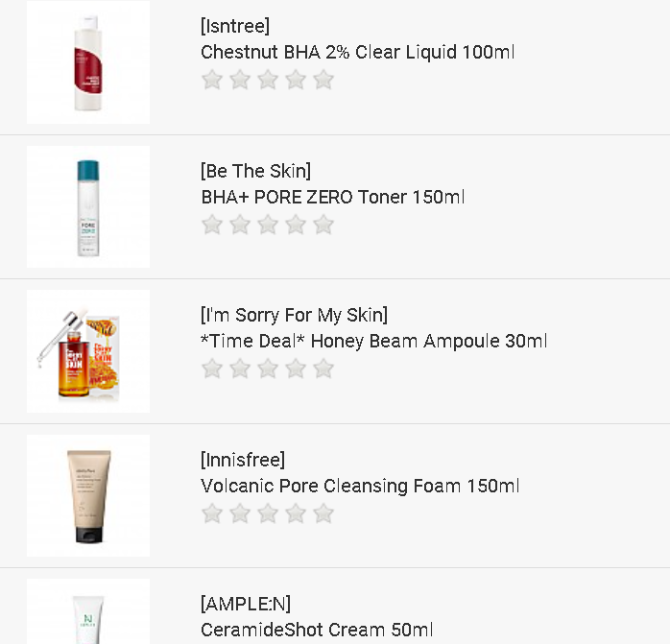The width and height of the screenshot is (670, 644).
Task: Open BHA+ PORE ZERO Toner 150ml
Action: (x=332, y=197)
